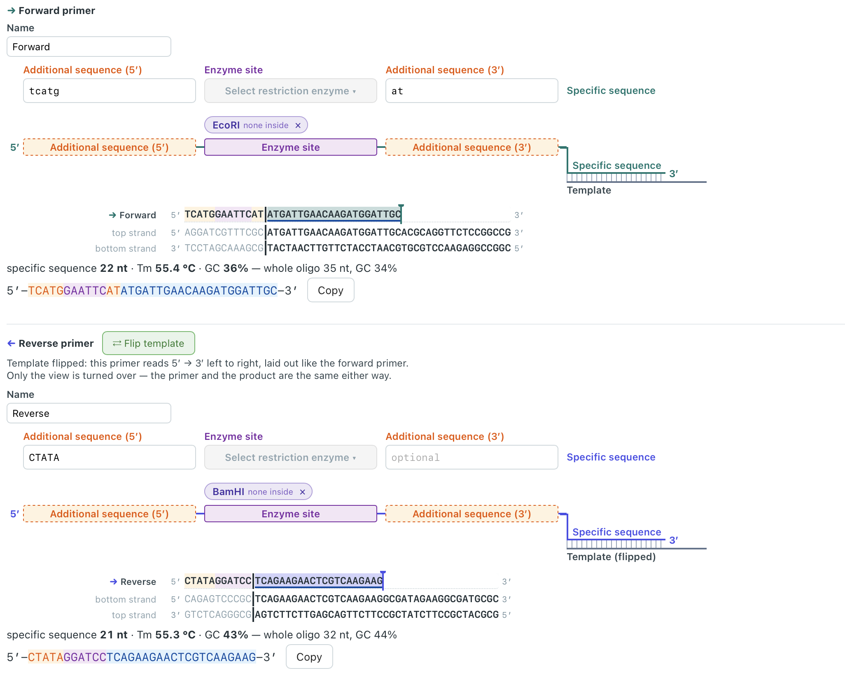The image size is (845, 673).
Task: Remove the BamHI enzyme chip
Action: click(303, 492)
